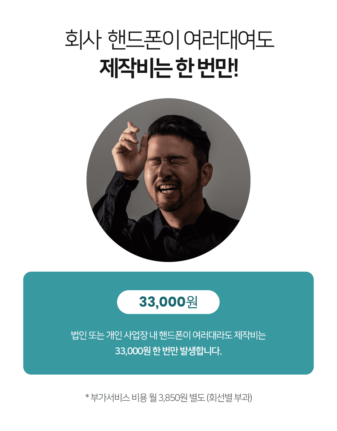337x431 pixels.
Task: Click the '33,000' numerals inside the pill
Action: click(162, 302)
